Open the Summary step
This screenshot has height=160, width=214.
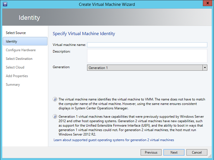[x=13, y=85]
